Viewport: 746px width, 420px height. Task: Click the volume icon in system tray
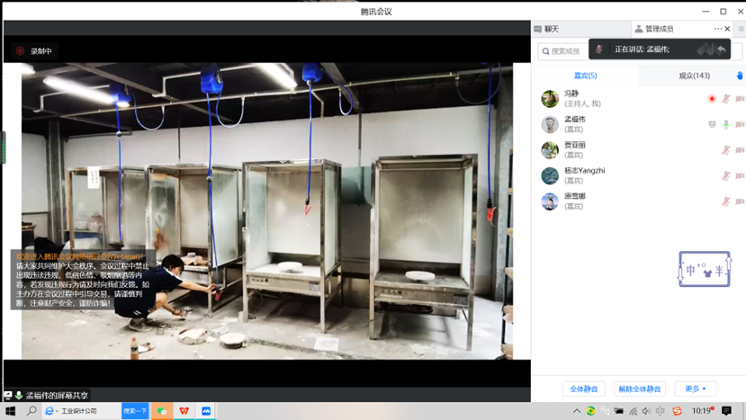pyautogui.click(x=646, y=411)
